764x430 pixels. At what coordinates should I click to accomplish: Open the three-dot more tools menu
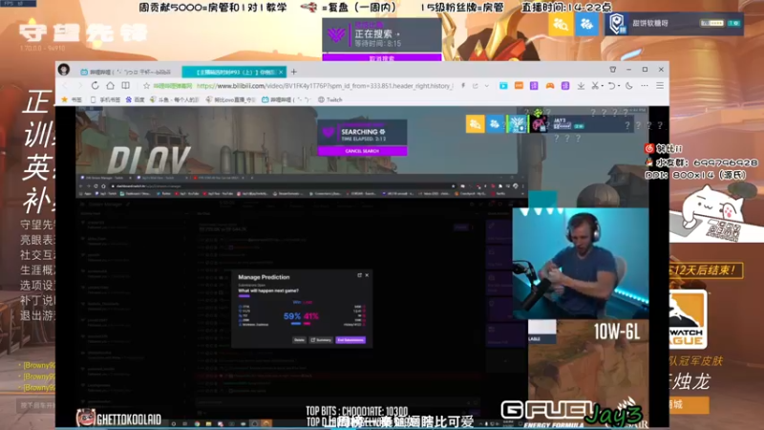coord(645,86)
